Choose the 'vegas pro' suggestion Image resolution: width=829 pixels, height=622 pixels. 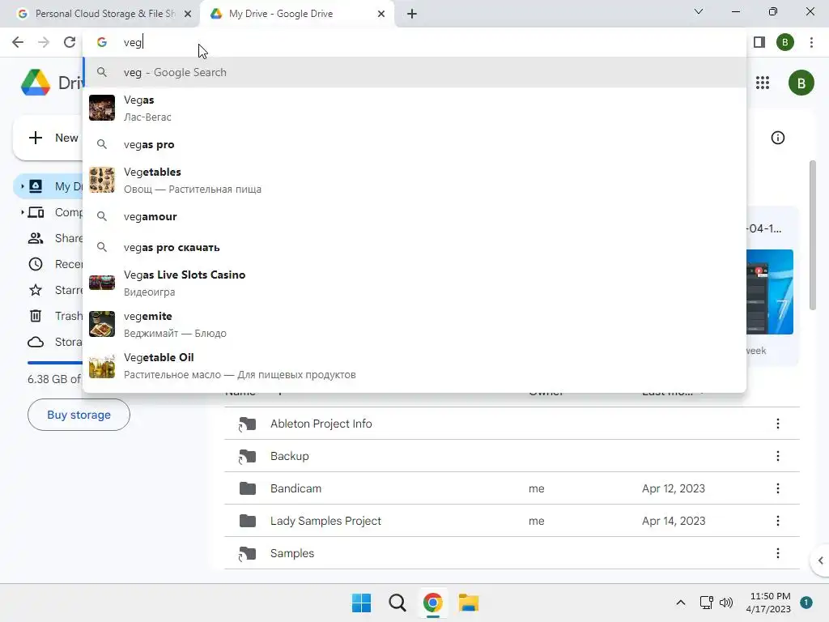(415, 144)
